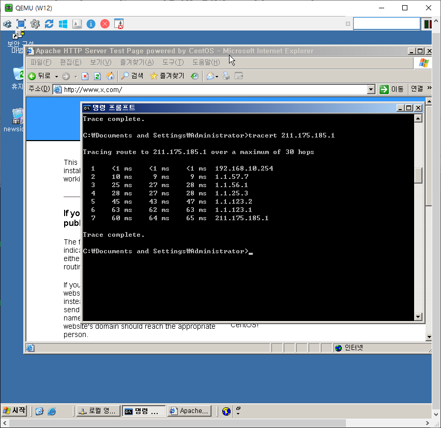441x428 pixels.
Task: Click the Internet Explorer page scroll down arrow
Action: (x=429, y=337)
